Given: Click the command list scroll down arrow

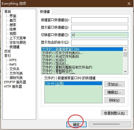Looking at the screenshot, I should (125, 72).
